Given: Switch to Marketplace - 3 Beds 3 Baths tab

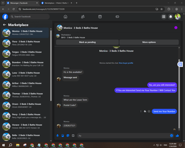Looking at the screenshot, I should click(x=57, y=3).
